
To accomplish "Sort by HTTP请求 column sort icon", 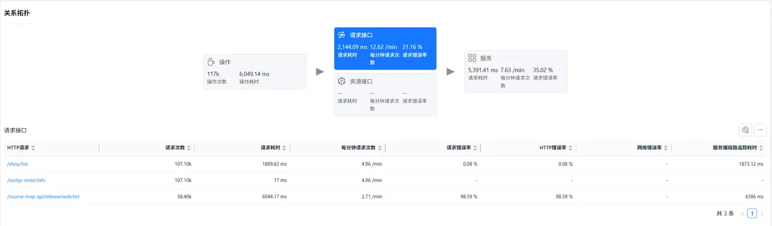I will pyautogui.click(x=33, y=148).
